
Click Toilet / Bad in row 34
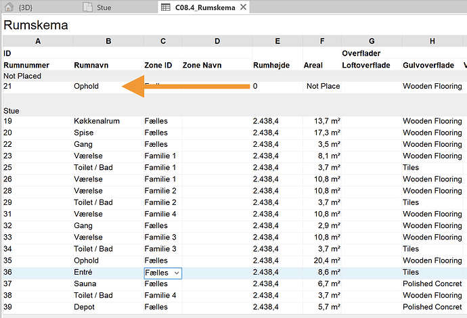coord(93,248)
